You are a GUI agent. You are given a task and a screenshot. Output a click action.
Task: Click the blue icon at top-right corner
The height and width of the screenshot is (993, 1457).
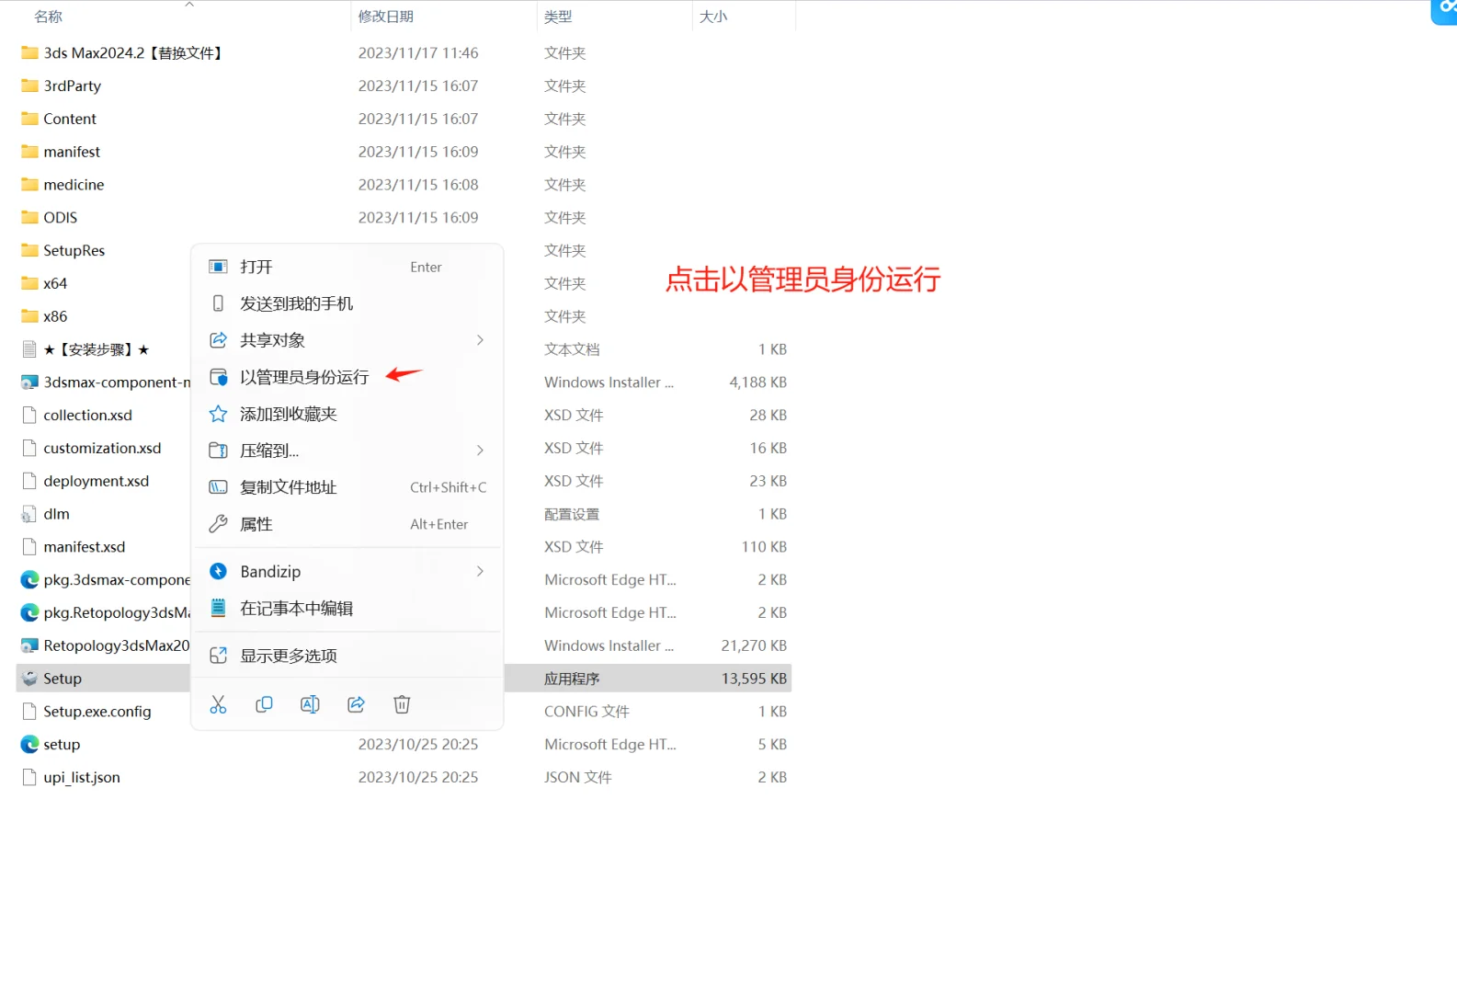[1444, 11]
